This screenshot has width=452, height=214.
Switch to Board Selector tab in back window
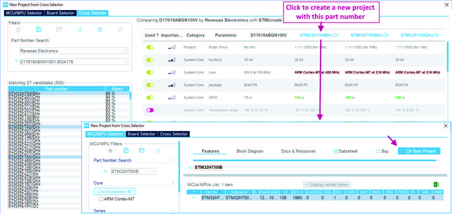pos(60,13)
